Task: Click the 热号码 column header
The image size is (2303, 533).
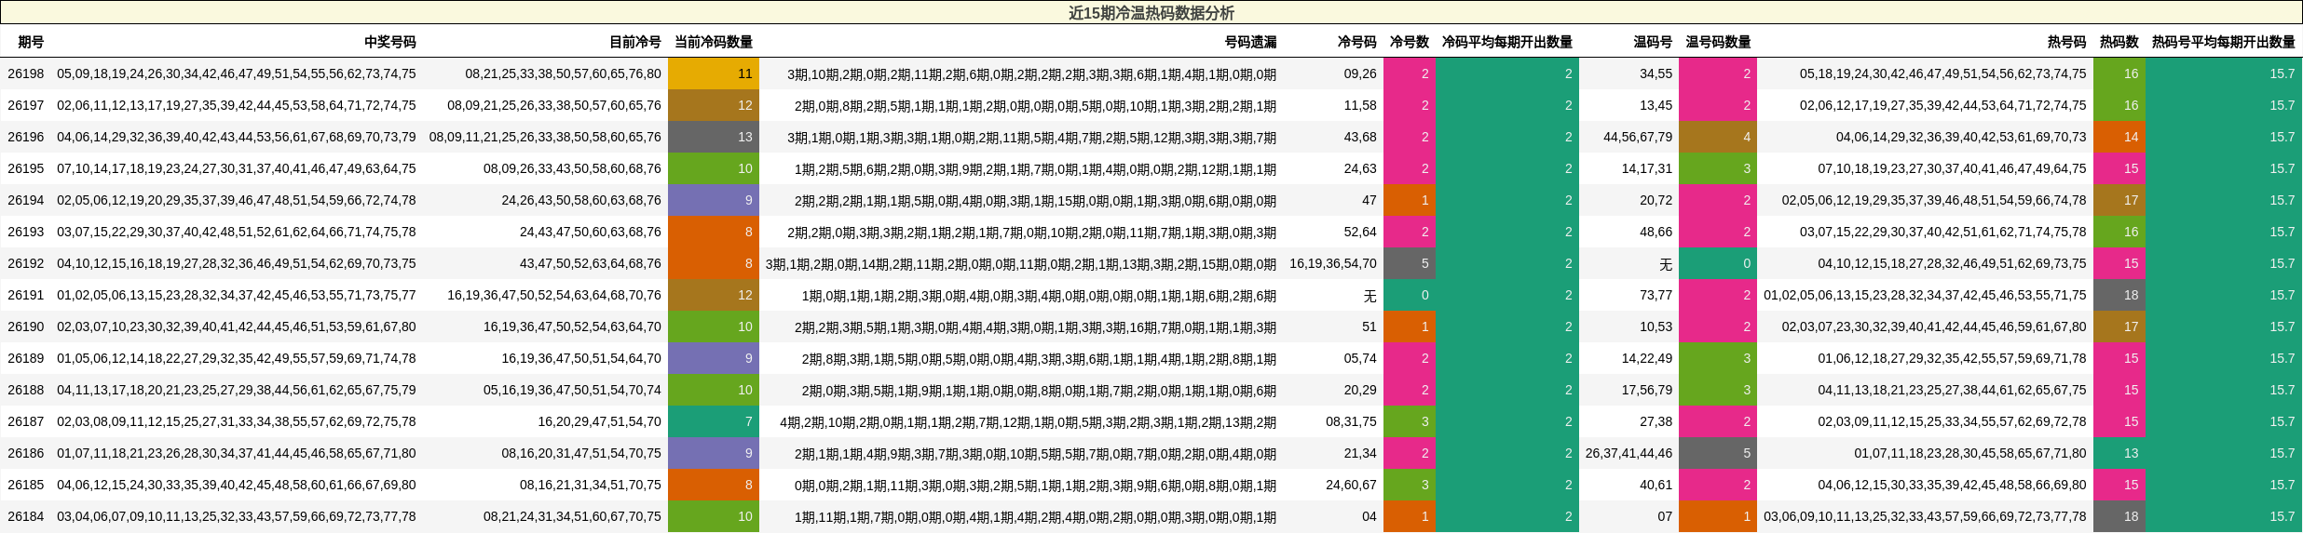Action: [x=2067, y=42]
